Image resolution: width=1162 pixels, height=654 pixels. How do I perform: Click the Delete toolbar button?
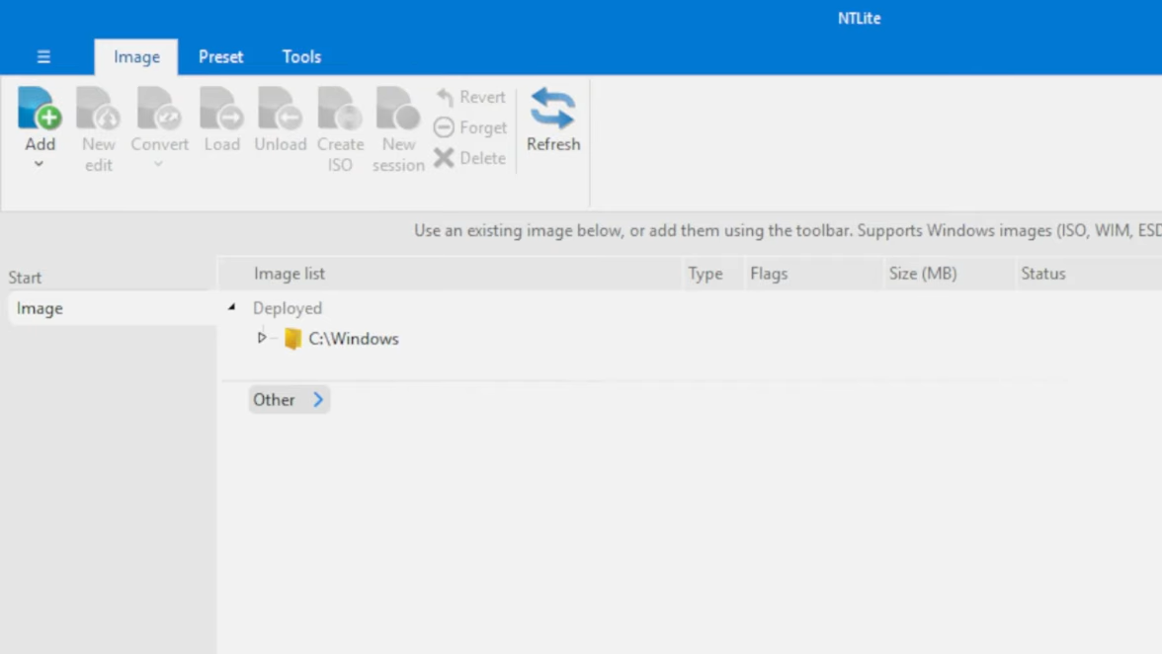coord(470,158)
